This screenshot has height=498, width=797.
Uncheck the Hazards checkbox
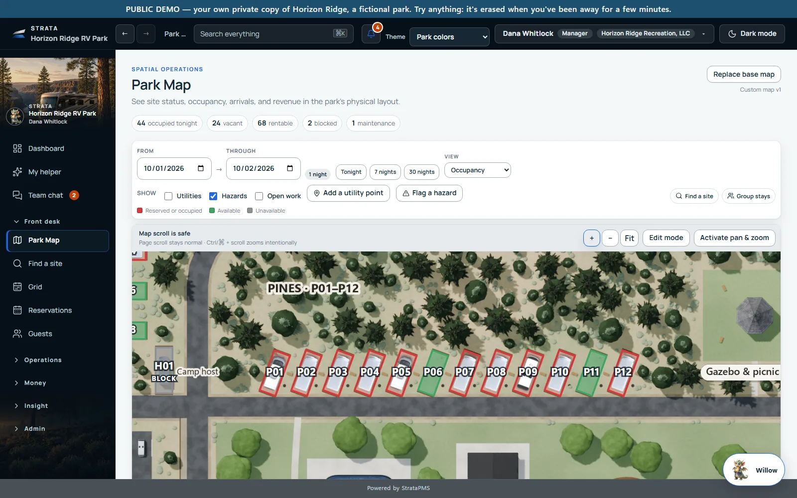[x=213, y=196]
